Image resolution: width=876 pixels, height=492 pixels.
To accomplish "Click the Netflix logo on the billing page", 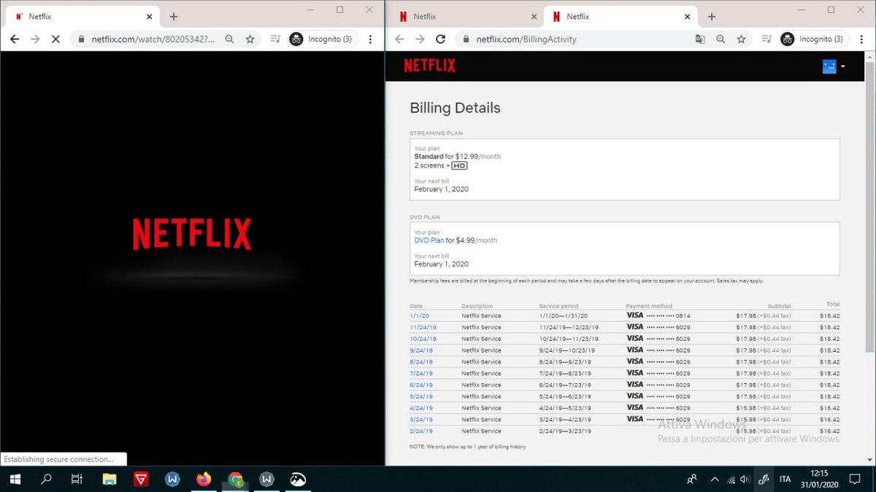I will 429,66.
